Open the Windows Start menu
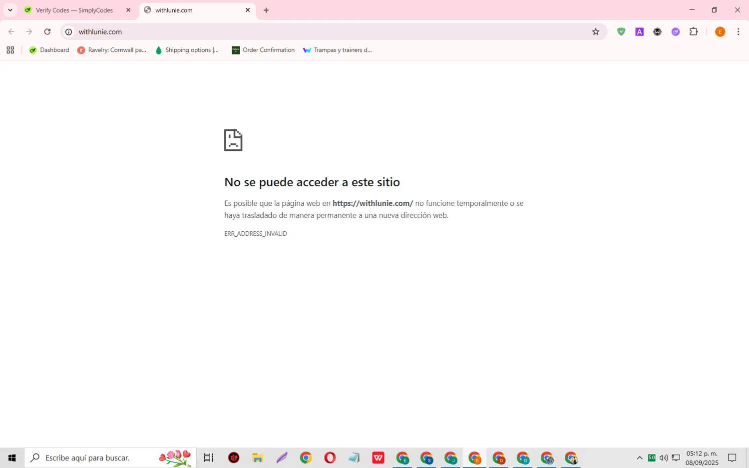This screenshot has height=468, width=749. (12, 458)
